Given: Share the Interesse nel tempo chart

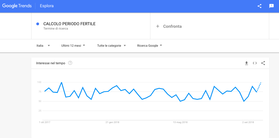Looking at the screenshot, I should coord(263,63).
